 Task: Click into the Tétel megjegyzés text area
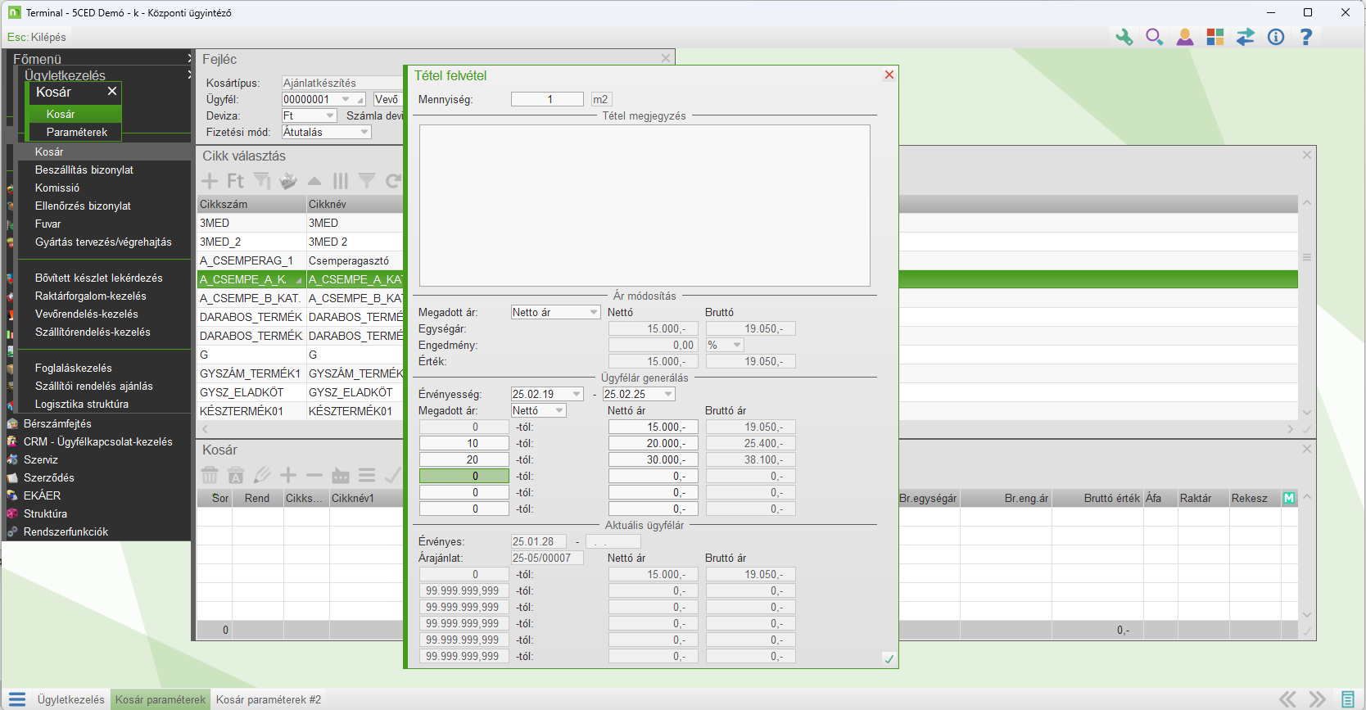(645, 205)
